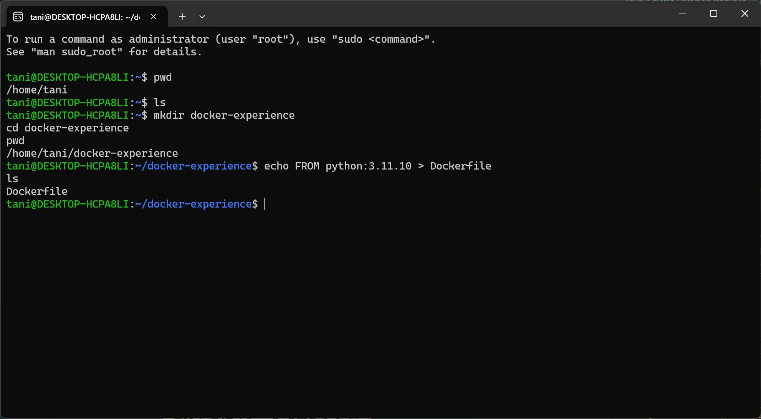Open the new tab dropdown chevron
Viewport: 761px width, 419px height.
[202, 17]
